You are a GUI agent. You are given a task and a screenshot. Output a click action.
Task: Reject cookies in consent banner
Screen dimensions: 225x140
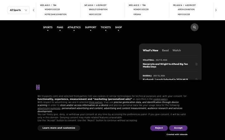tap(159, 128)
